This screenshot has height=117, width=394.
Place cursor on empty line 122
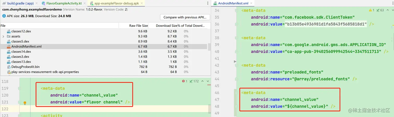tap(115, 109)
